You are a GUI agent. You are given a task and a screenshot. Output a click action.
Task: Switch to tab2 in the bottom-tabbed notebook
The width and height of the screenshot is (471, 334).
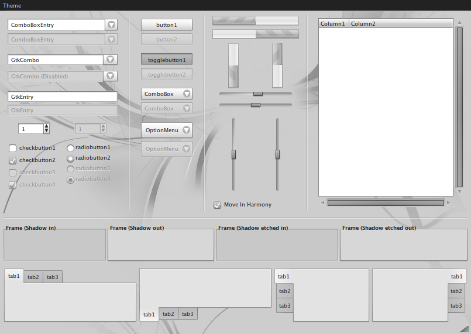click(169, 314)
